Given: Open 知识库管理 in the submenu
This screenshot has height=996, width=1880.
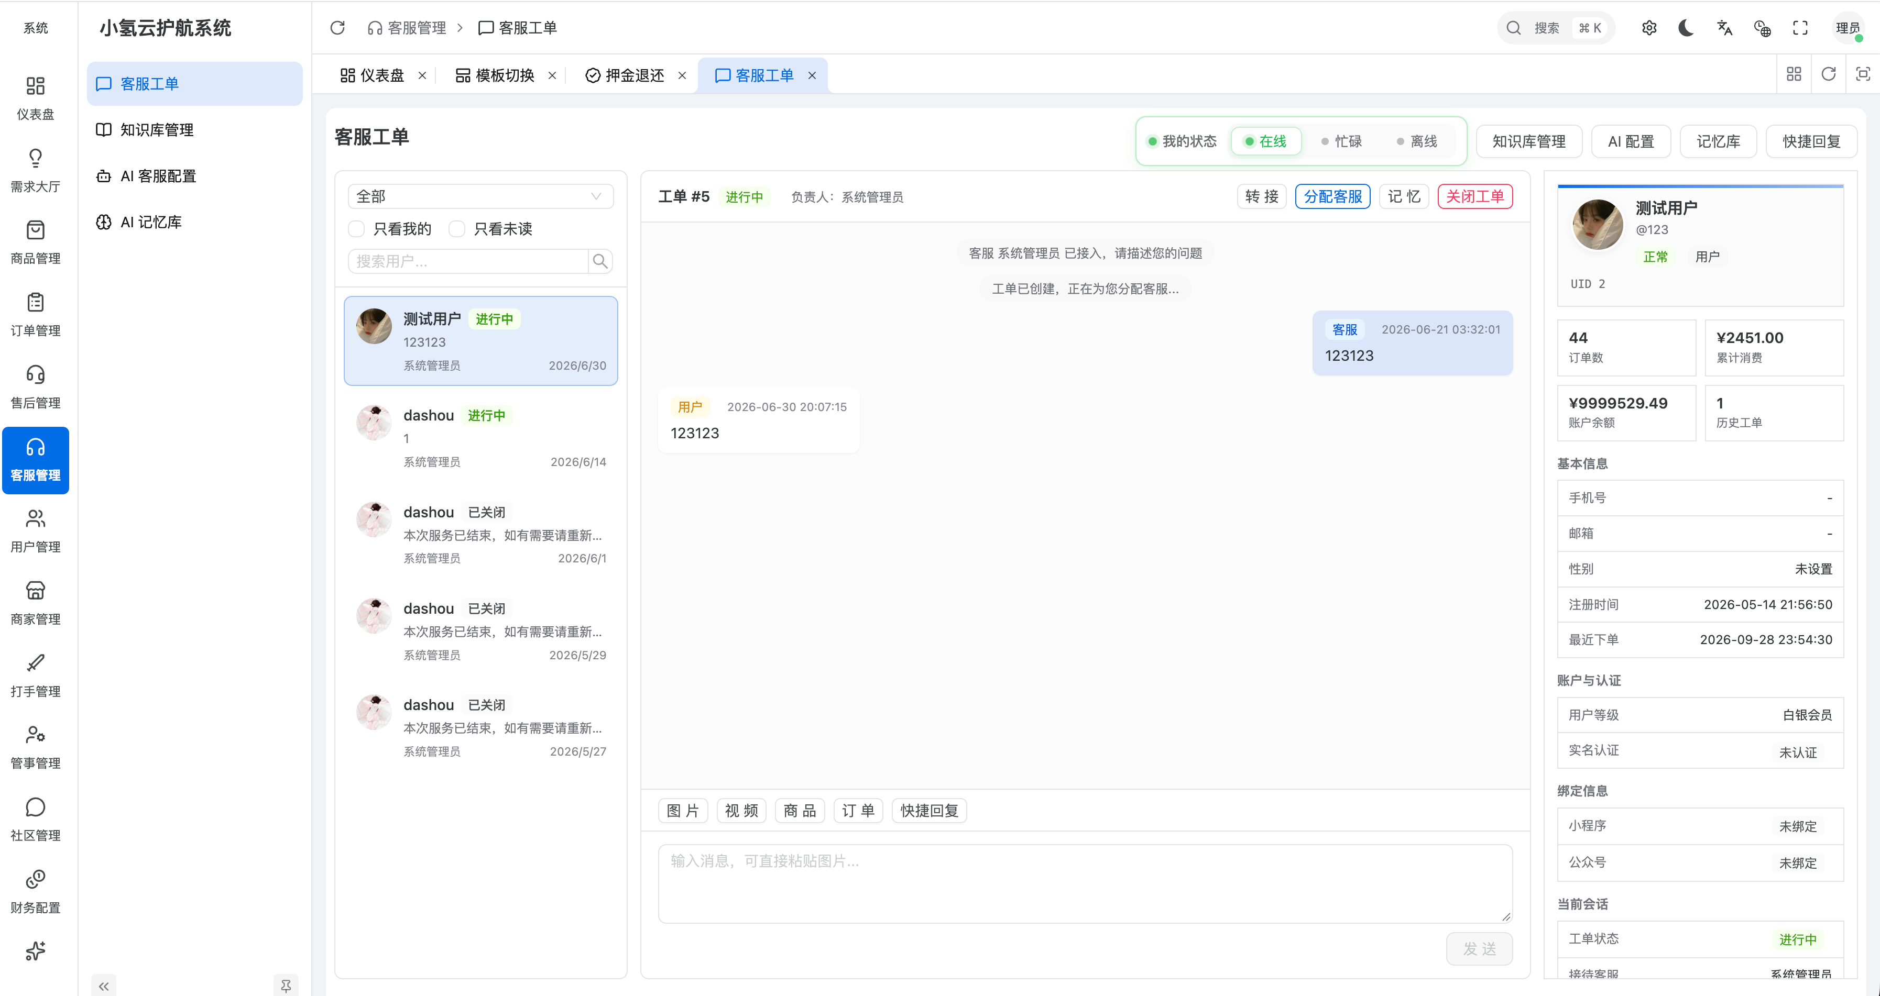Looking at the screenshot, I should point(195,130).
